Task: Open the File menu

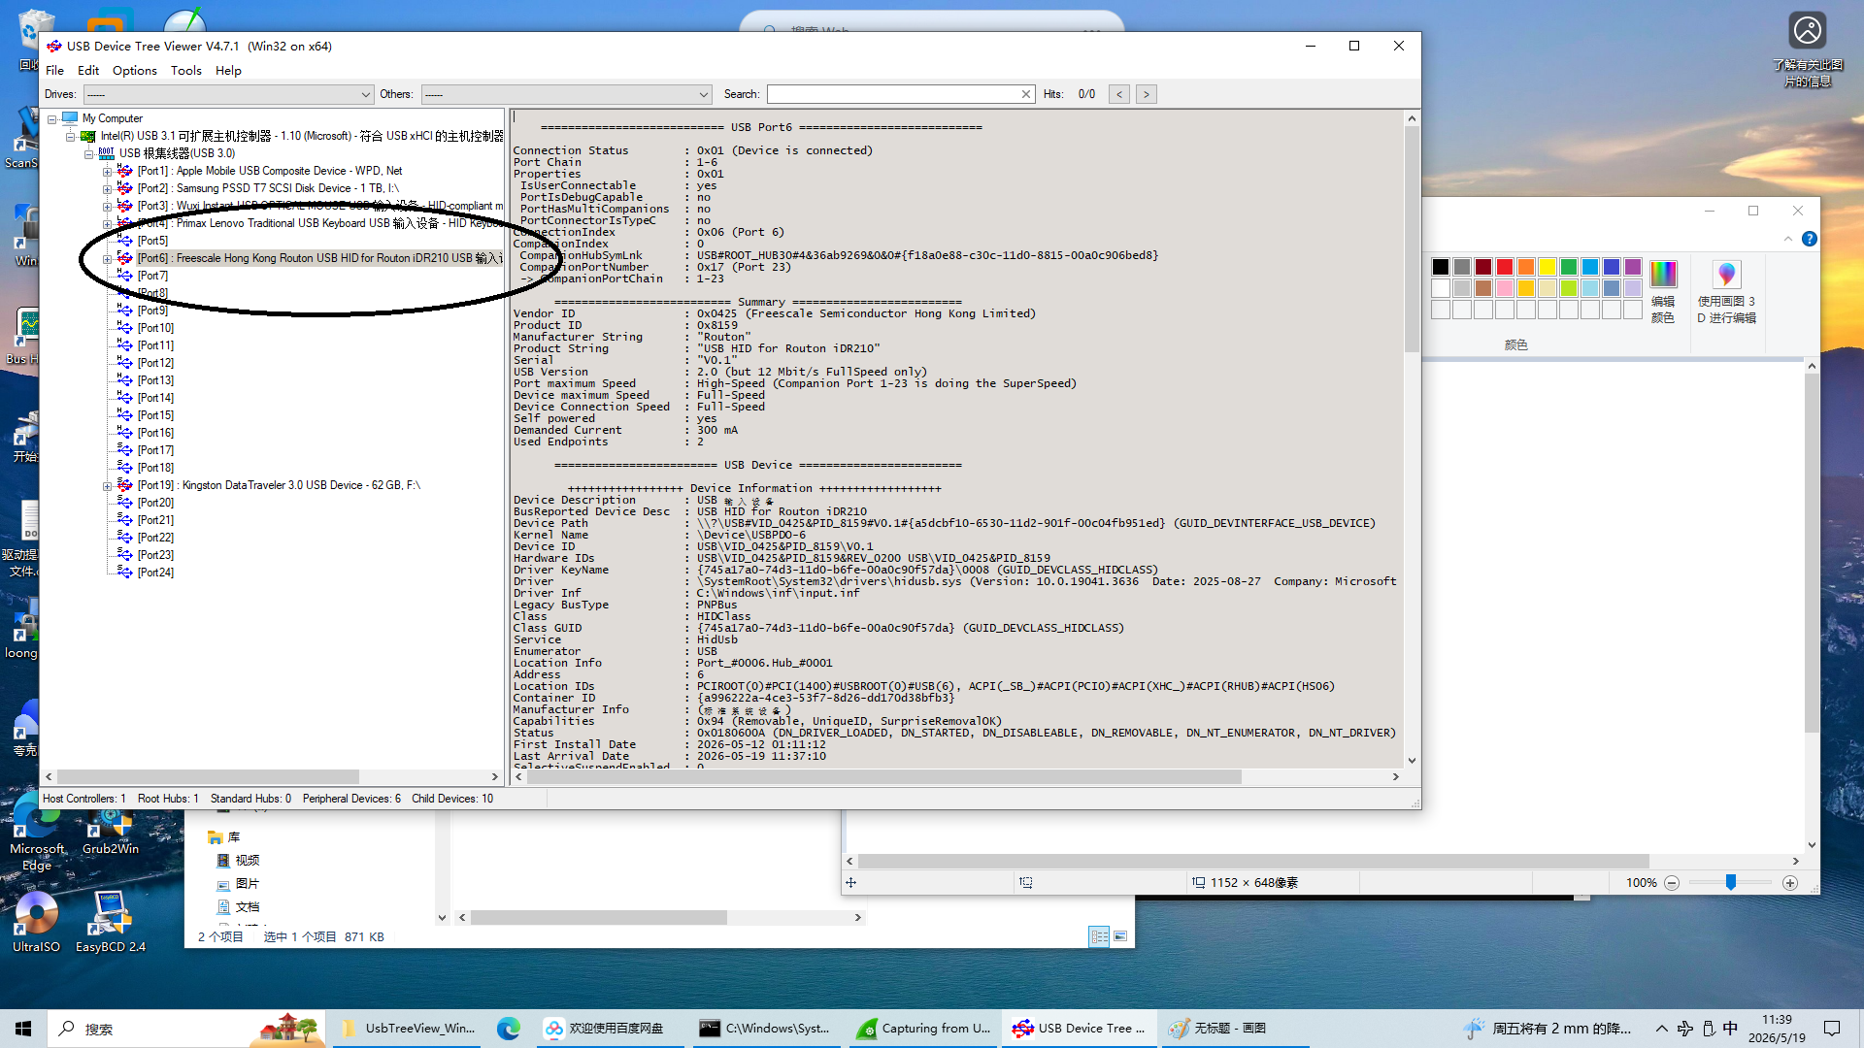Action: (54, 71)
